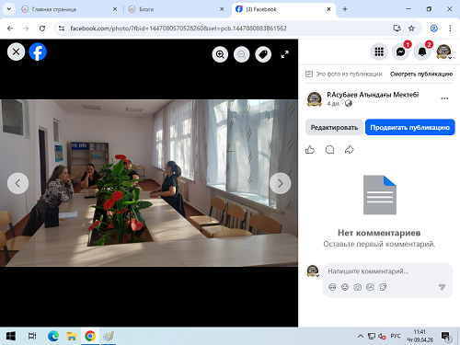
Task: Open the volume control in tray
Action: pos(382,337)
